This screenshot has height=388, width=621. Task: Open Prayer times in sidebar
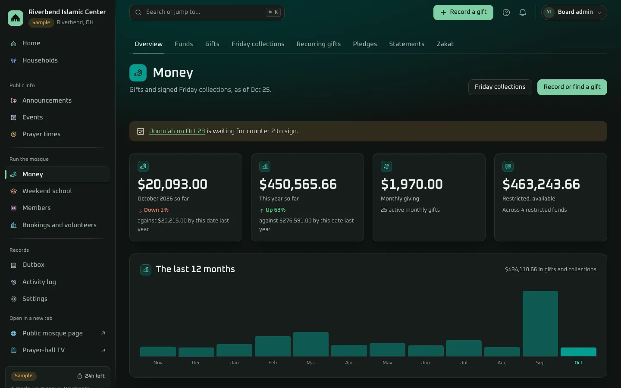click(58, 134)
